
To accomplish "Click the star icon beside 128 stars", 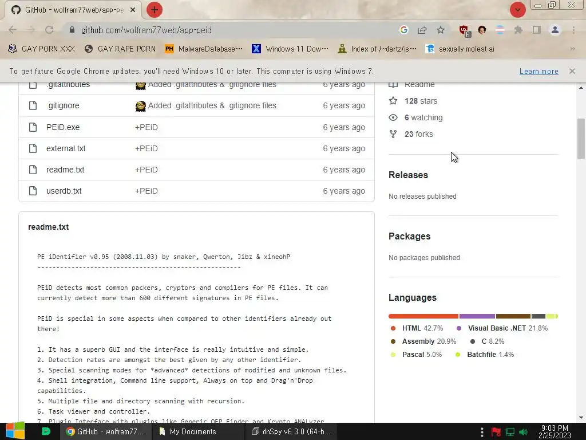I will click(x=393, y=101).
